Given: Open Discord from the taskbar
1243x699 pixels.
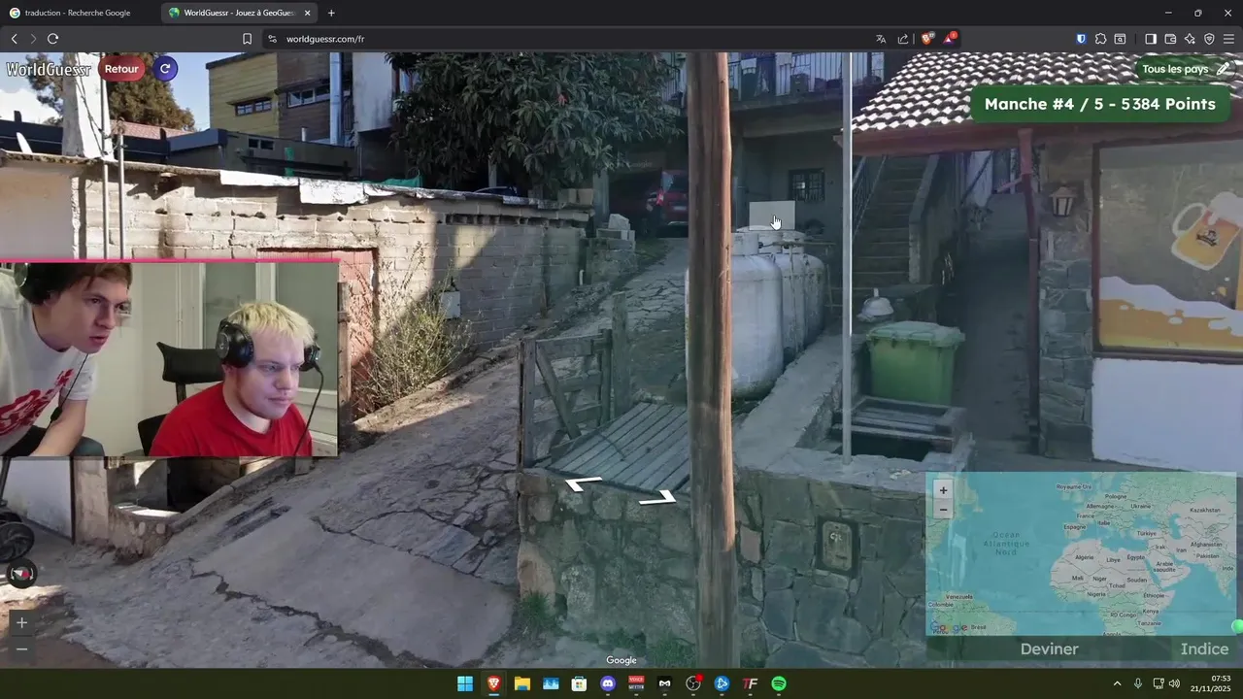Looking at the screenshot, I should [608, 683].
